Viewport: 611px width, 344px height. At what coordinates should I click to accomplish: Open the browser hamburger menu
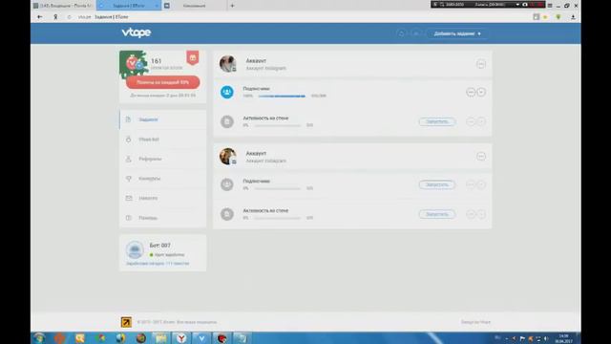[550, 6]
